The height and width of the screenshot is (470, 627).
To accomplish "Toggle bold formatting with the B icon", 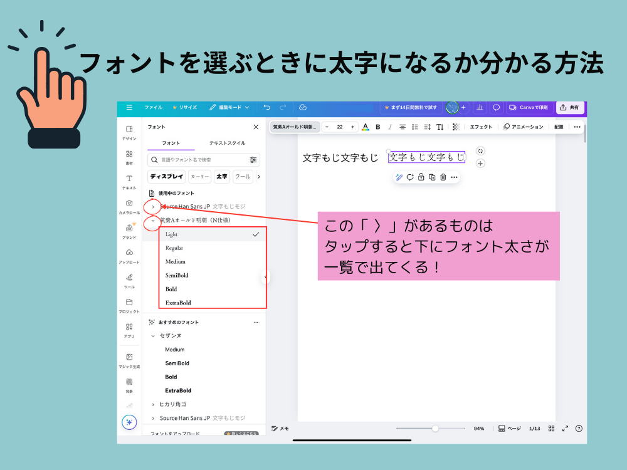I will (378, 127).
